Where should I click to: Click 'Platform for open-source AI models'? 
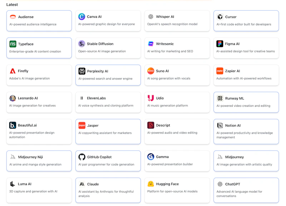tap(172, 191)
